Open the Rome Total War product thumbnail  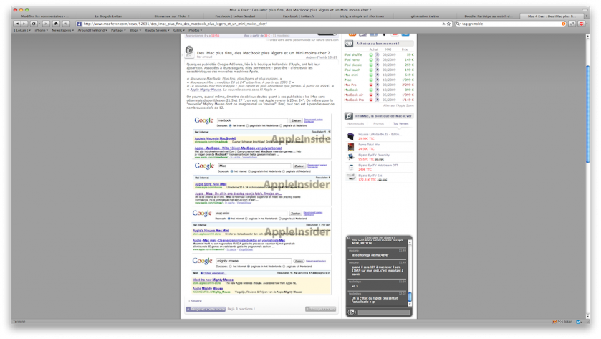click(351, 146)
